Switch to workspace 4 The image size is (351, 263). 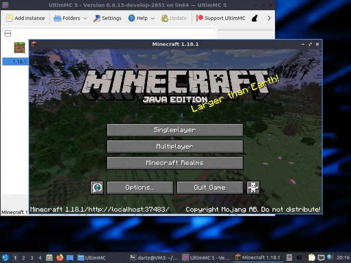(x=40, y=258)
